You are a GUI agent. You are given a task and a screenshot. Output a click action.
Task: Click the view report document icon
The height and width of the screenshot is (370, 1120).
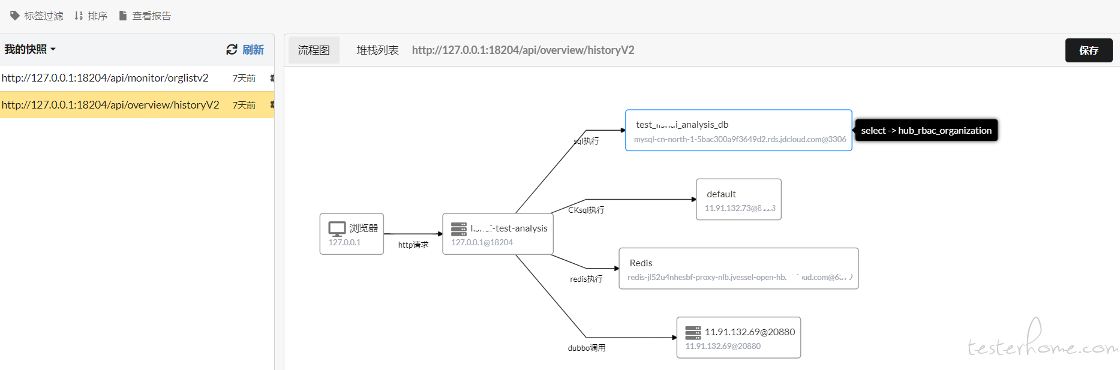pyautogui.click(x=123, y=16)
